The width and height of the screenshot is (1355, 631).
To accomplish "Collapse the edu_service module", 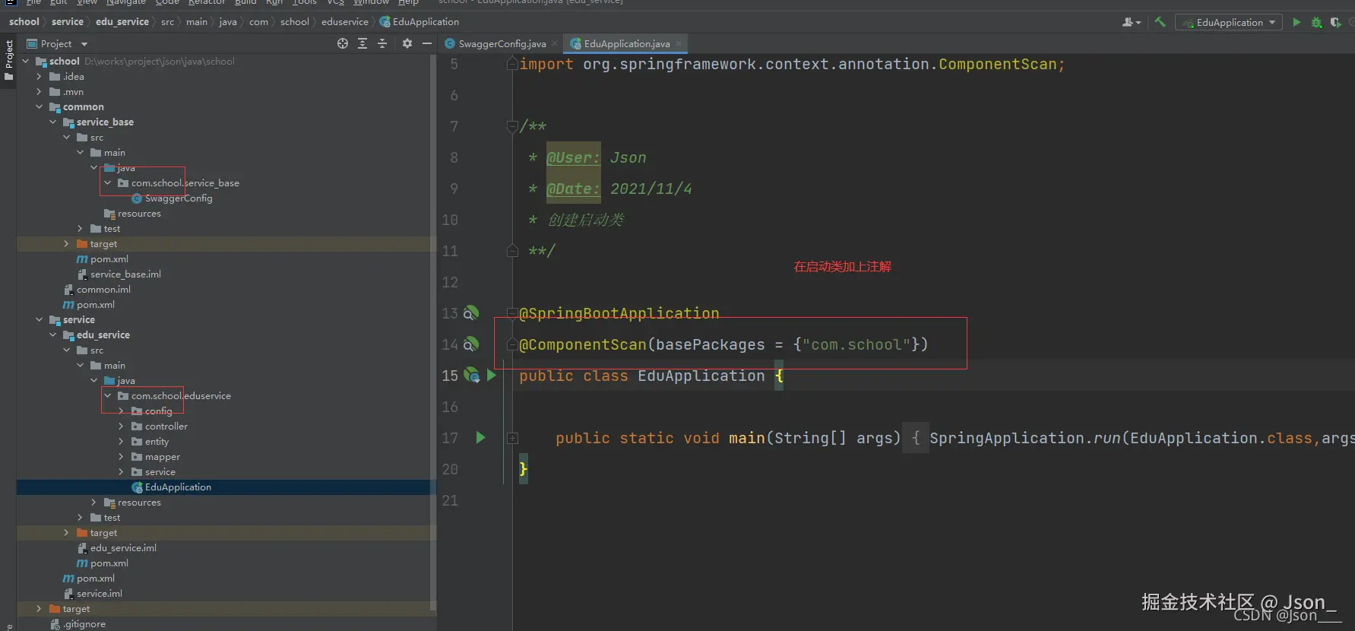I will (52, 335).
